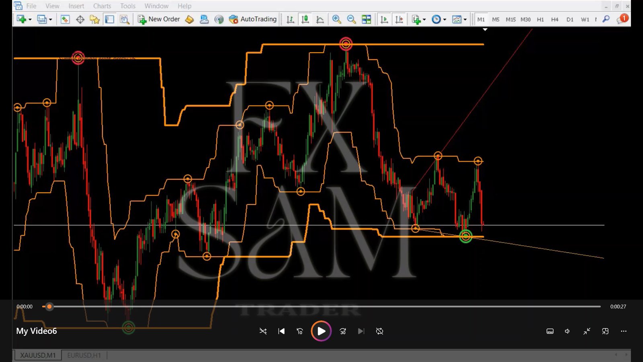Open the Charts menu

point(102,6)
